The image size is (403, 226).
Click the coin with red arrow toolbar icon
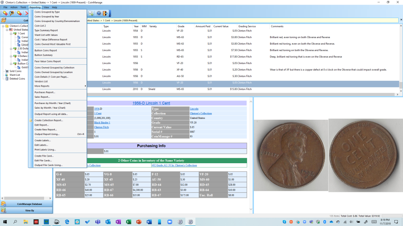(x=19, y=13)
